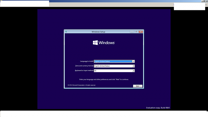
Task: Click the Time and currency format field
Action: point(114,66)
